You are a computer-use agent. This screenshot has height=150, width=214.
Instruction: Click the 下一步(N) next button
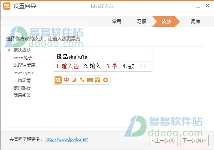coord(194,140)
